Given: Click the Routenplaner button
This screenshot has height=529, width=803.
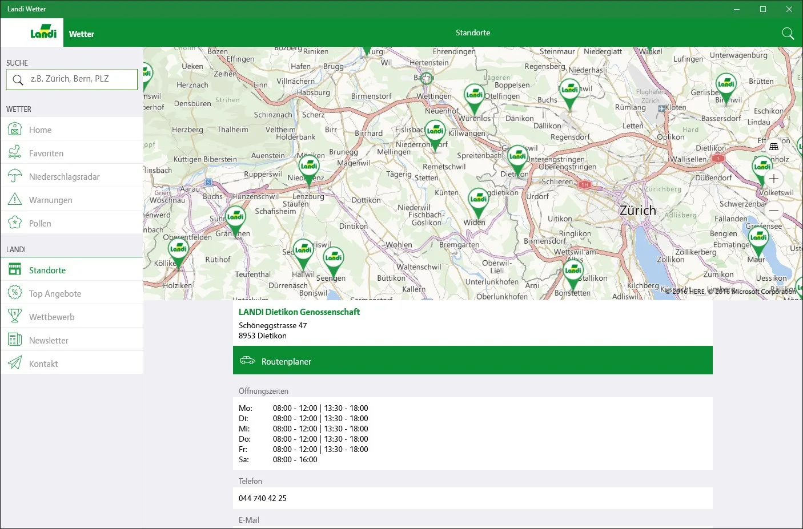Looking at the screenshot, I should pyautogui.click(x=473, y=361).
